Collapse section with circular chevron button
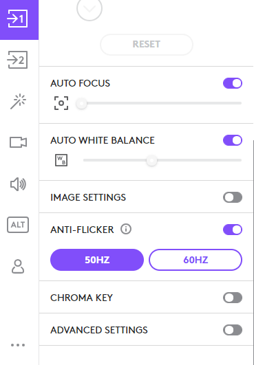 tap(89, 9)
